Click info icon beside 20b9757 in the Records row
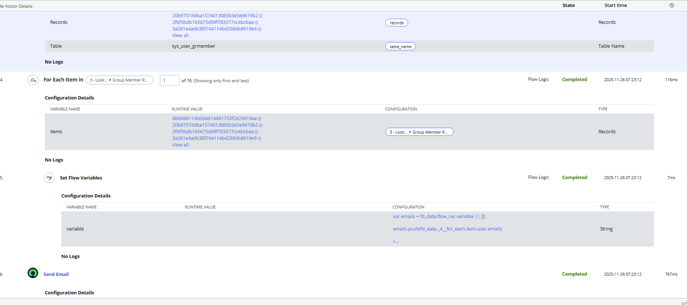The image size is (687, 305). coord(261,16)
